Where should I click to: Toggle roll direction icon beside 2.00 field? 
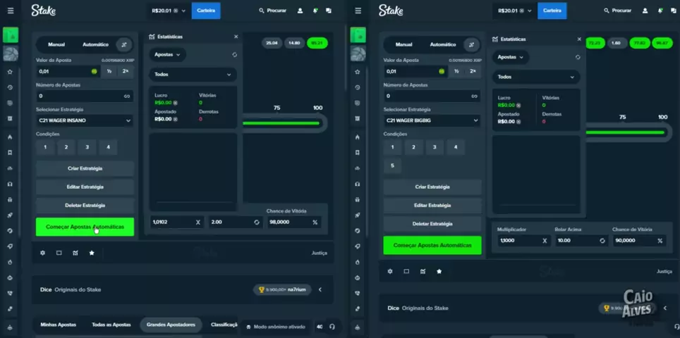(x=257, y=222)
